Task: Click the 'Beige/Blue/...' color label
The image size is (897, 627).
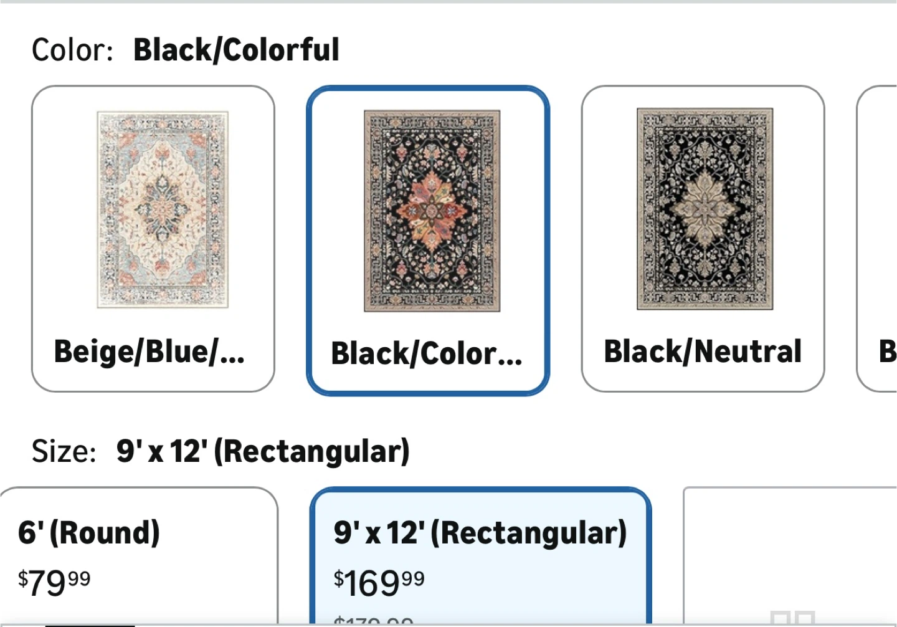Action: pos(149,352)
